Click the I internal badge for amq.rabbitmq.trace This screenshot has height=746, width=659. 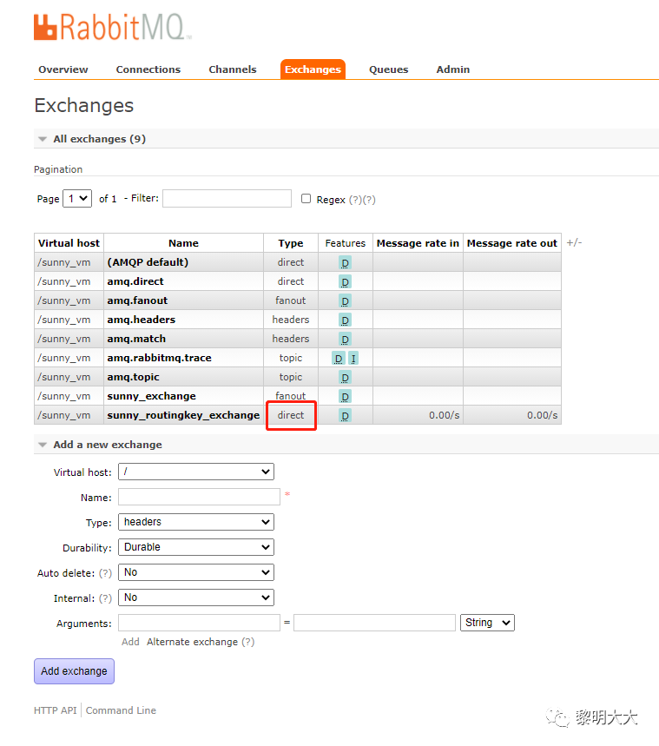click(353, 359)
